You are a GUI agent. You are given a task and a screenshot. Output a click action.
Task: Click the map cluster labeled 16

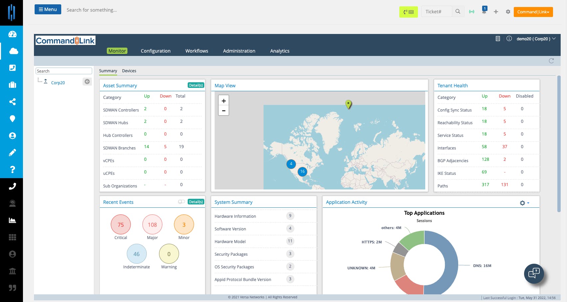point(302,171)
